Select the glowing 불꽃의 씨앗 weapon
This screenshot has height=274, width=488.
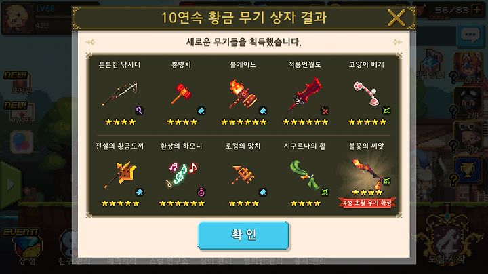click(x=367, y=173)
